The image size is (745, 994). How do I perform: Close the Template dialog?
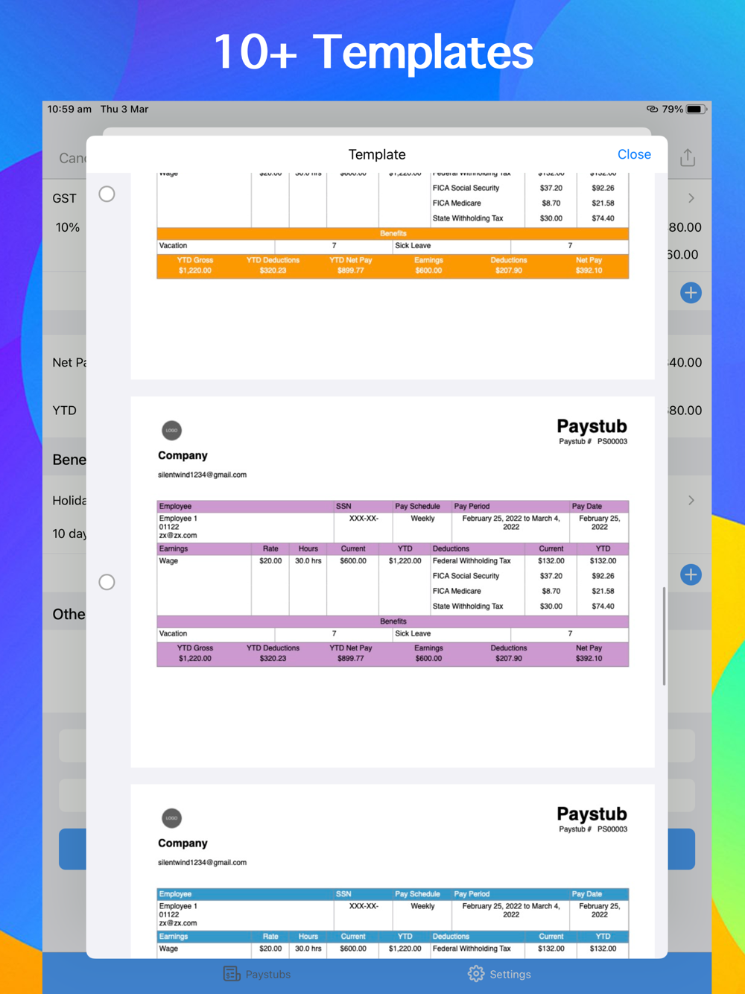(634, 154)
